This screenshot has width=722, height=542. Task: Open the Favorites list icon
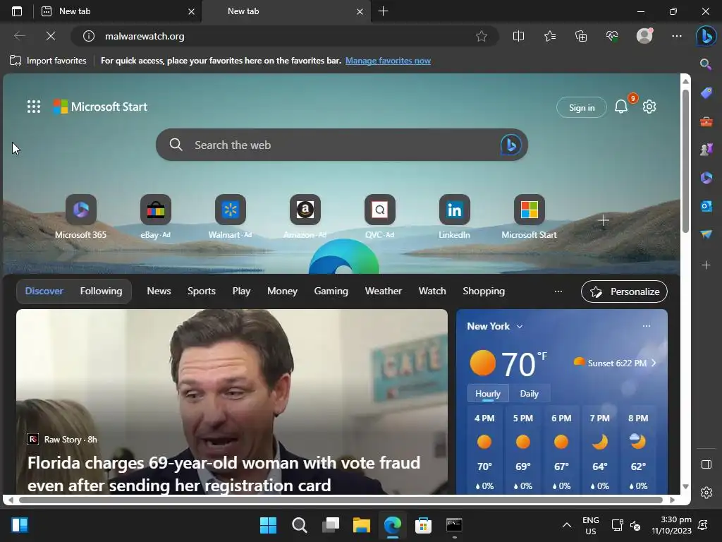[550, 36]
